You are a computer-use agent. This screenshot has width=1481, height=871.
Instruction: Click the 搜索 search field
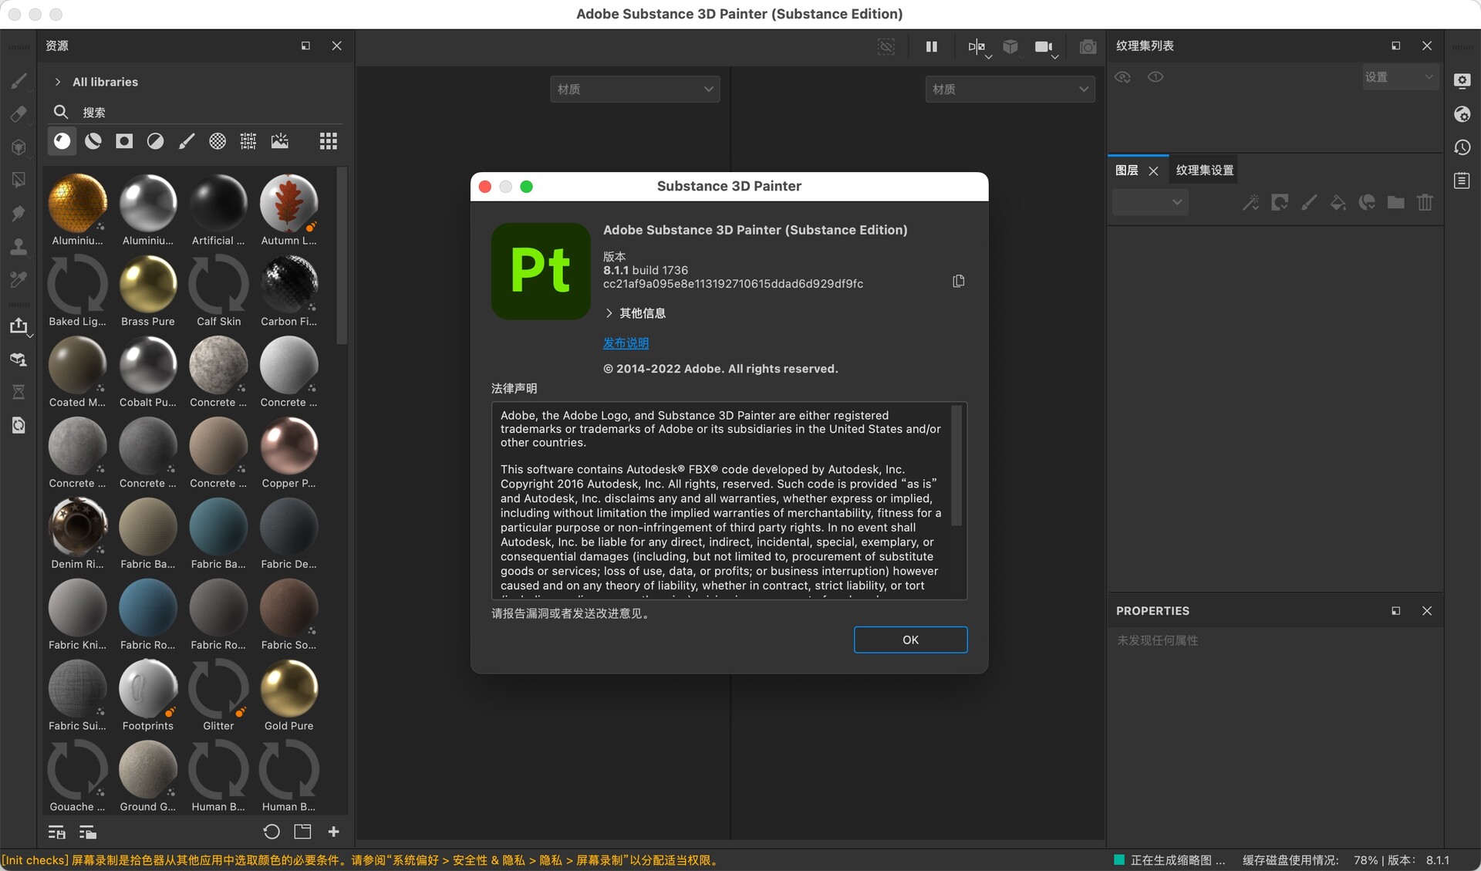197,112
